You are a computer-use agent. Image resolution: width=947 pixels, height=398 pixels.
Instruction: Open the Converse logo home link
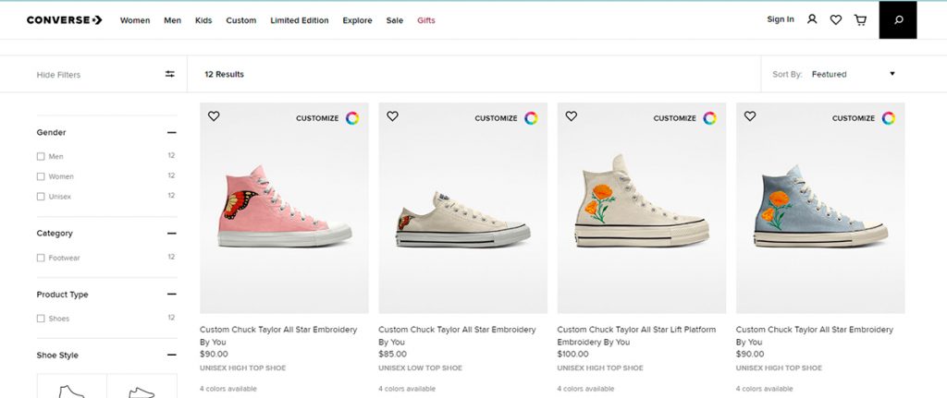pos(65,20)
